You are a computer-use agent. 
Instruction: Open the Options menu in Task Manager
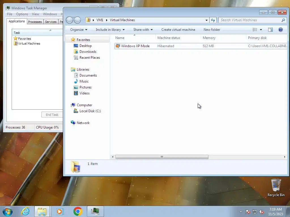pos(22,14)
